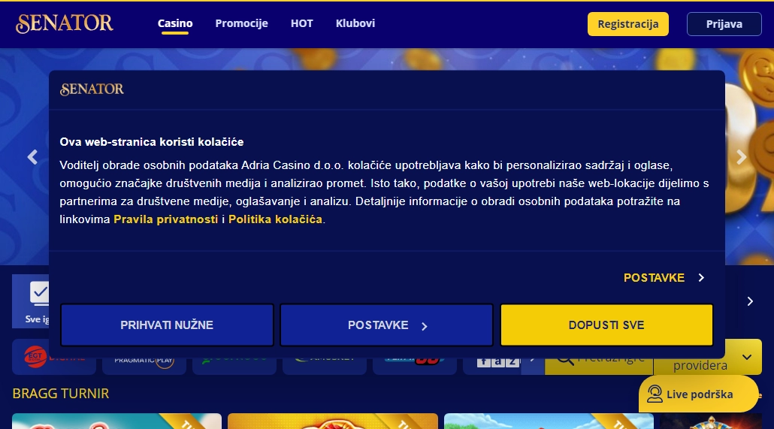This screenshot has width=774, height=429.
Task: Expand the yellow POSTAVKE settings link
Action: coord(664,278)
